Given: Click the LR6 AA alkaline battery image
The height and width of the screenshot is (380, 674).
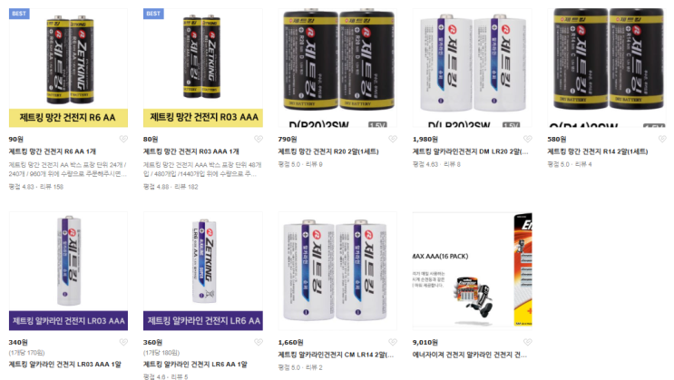Looking at the screenshot, I should tap(203, 271).
